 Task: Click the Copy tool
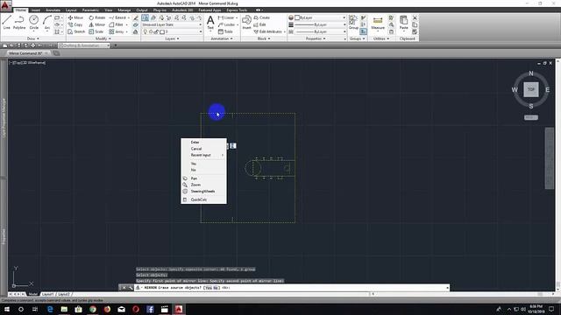click(x=75, y=24)
